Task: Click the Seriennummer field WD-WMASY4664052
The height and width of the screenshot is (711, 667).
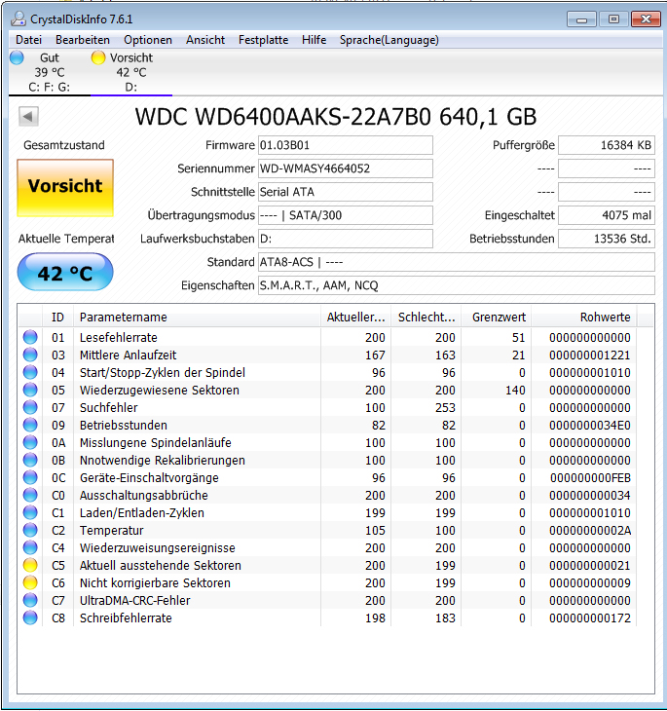Action: (x=345, y=168)
